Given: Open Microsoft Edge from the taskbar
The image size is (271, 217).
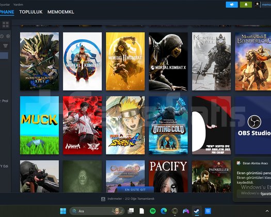Looking at the screenshot, I should 164,211.
